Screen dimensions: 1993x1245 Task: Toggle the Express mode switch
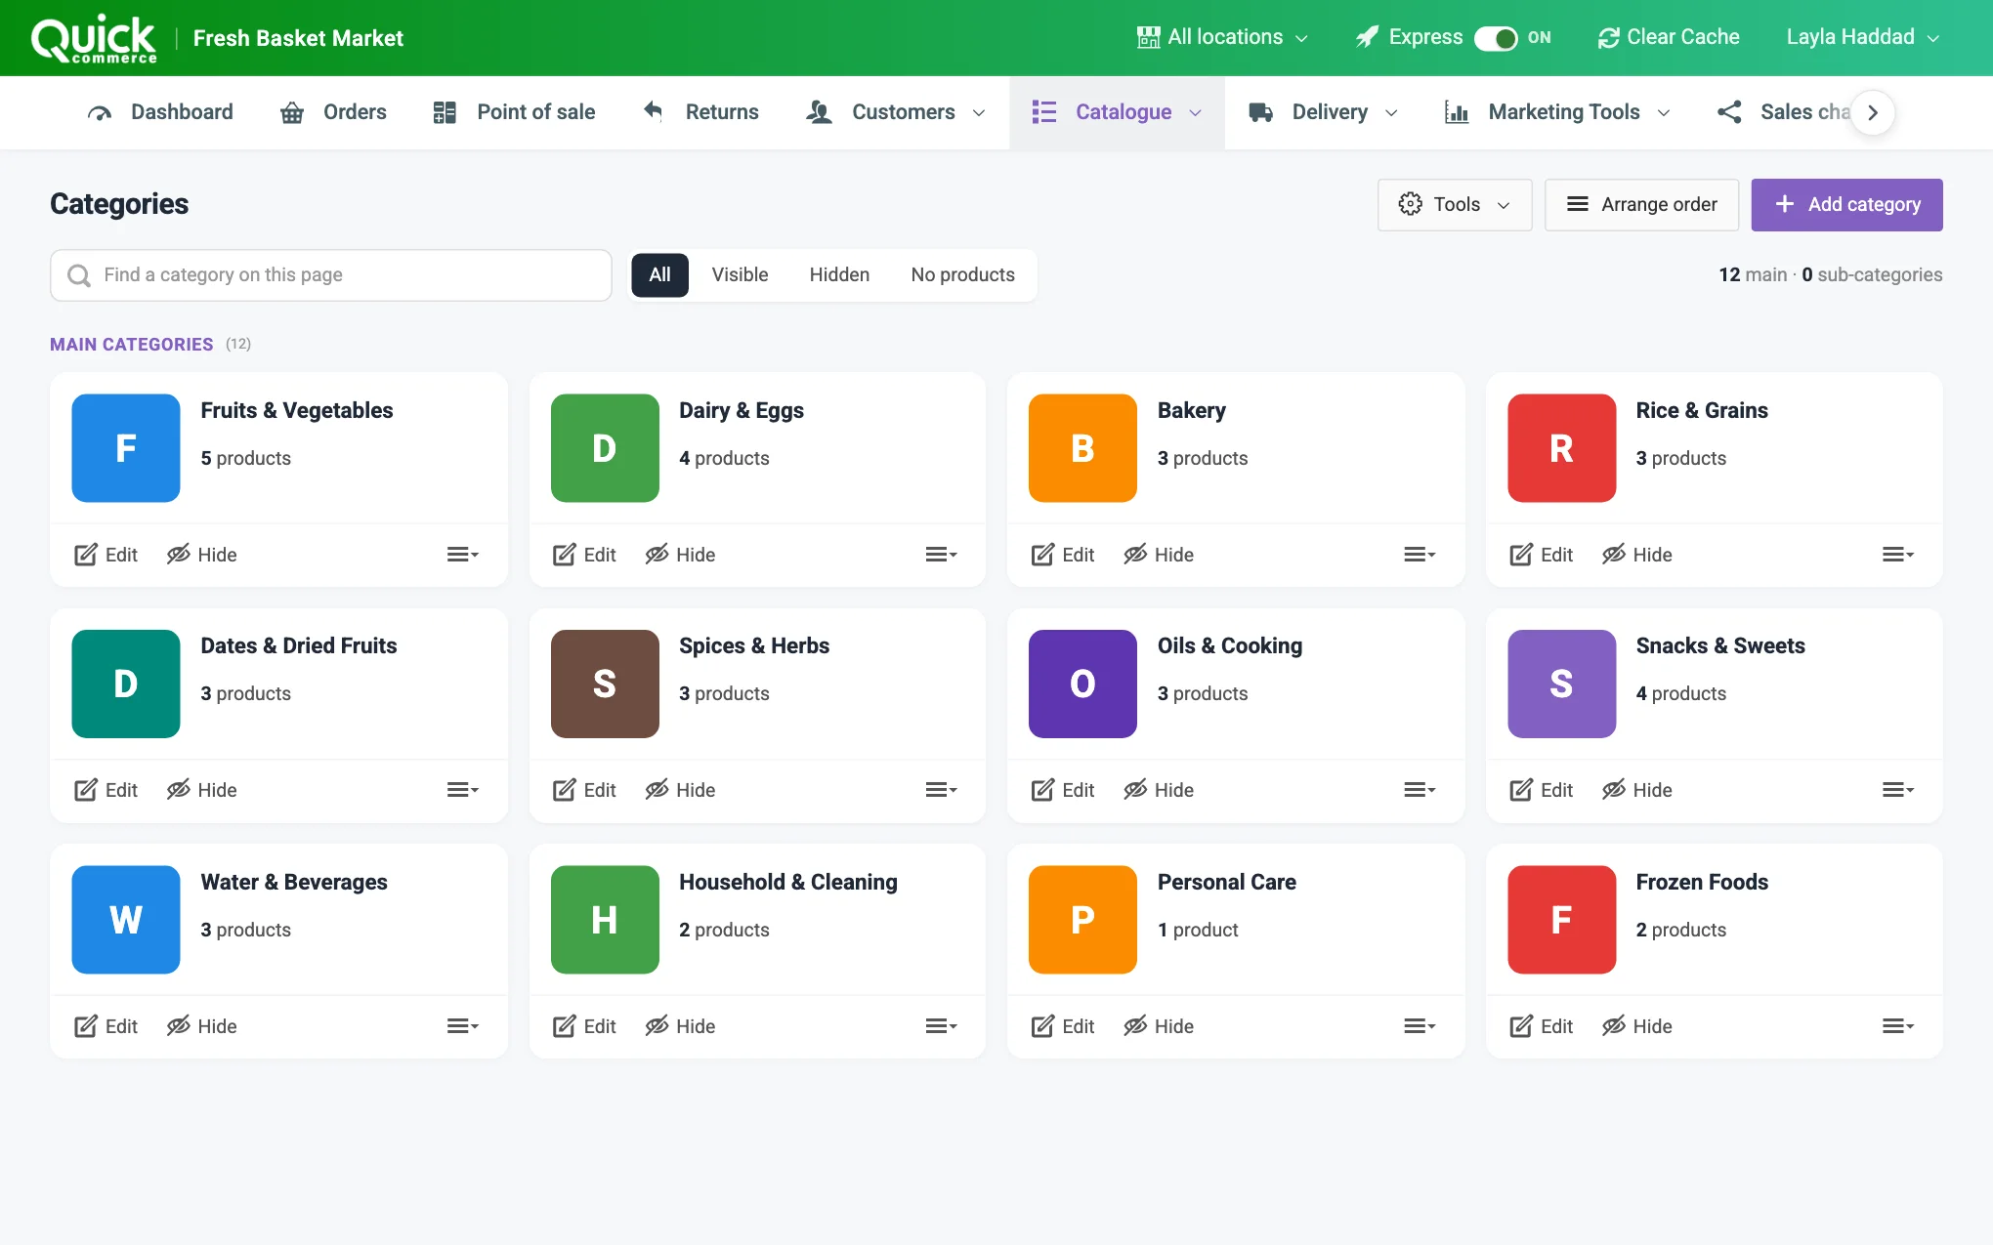[x=1496, y=38]
